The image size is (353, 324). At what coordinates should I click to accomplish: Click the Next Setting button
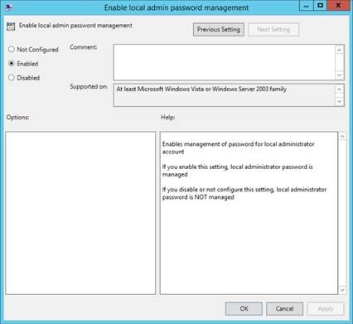point(273,29)
